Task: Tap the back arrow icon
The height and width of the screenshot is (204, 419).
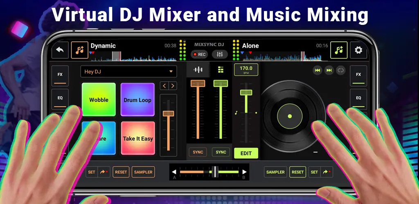Action: tap(60, 50)
